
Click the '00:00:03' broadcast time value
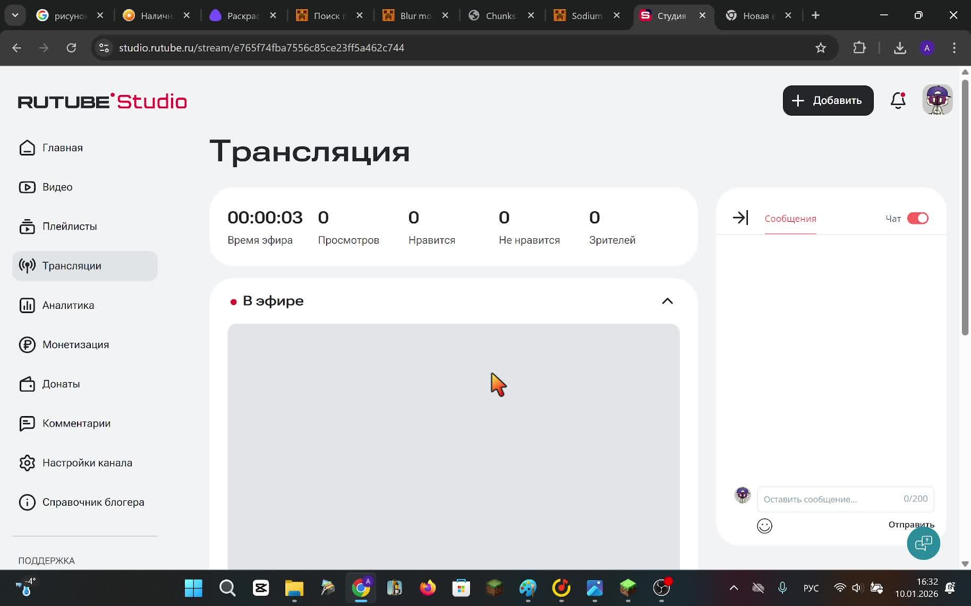point(265,217)
